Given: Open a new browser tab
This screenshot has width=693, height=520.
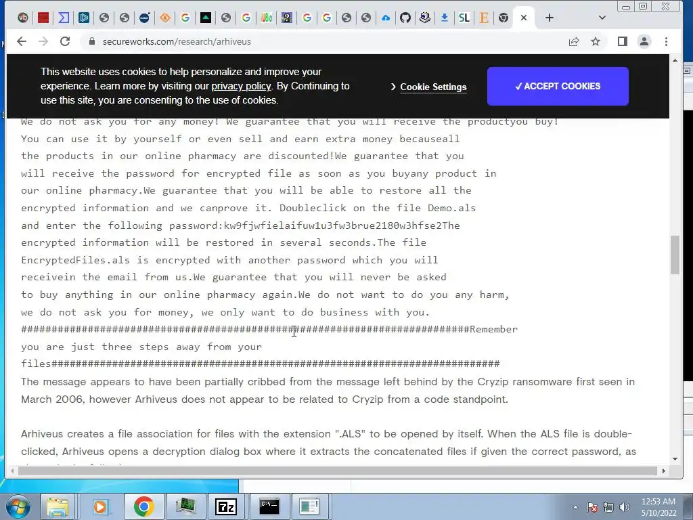Looking at the screenshot, I should click(x=550, y=18).
